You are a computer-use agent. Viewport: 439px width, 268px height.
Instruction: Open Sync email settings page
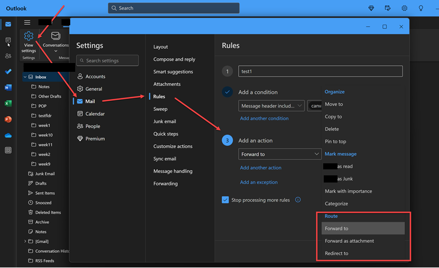point(165,158)
